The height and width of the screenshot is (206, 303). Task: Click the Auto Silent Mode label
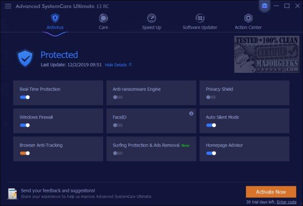click(222, 117)
